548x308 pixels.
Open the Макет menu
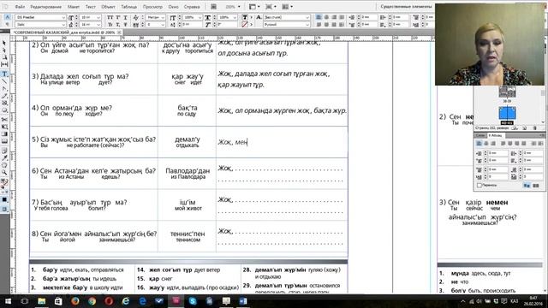tap(74, 7)
